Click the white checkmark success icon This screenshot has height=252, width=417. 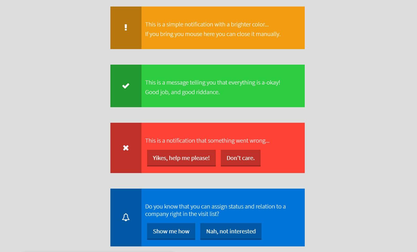coord(126,86)
